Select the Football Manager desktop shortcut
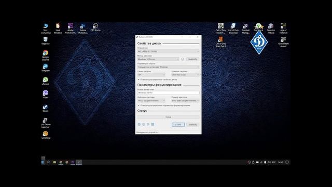The height and width of the screenshot is (187, 332). coord(245,29)
